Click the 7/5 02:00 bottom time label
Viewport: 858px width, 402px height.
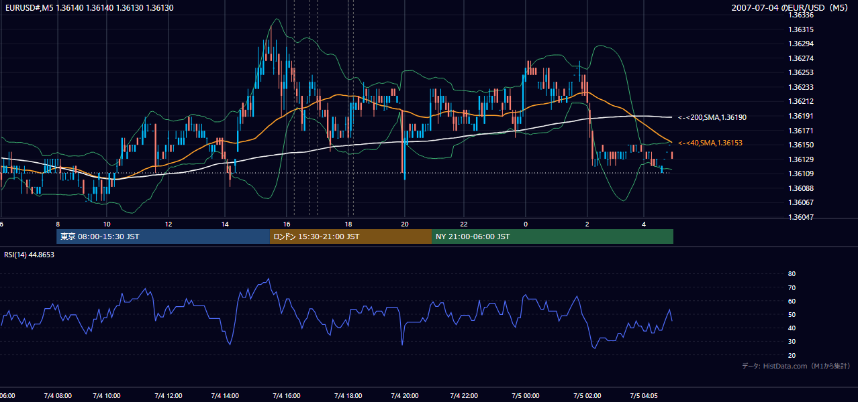pos(587,395)
